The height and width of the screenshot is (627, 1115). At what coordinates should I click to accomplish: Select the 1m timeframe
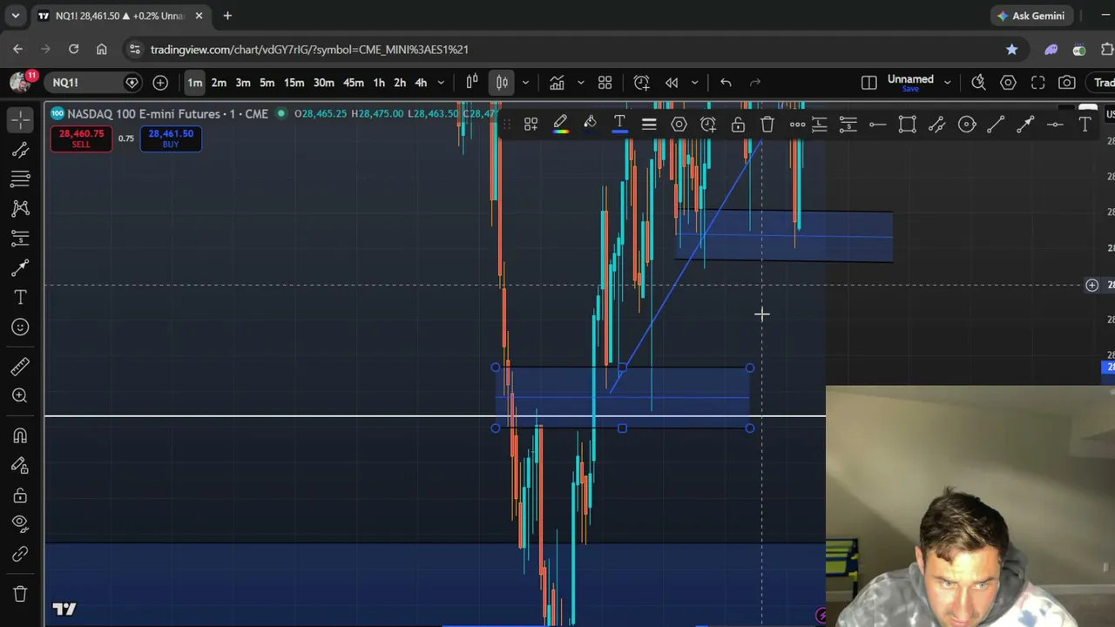point(194,83)
